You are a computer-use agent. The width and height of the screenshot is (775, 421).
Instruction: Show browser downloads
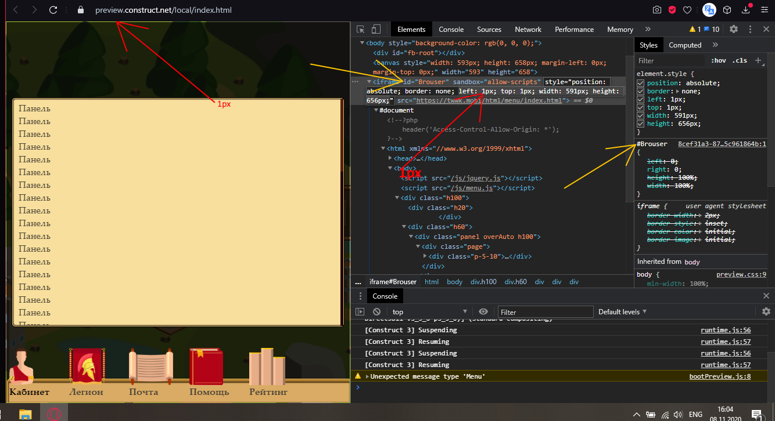coord(747,10)
